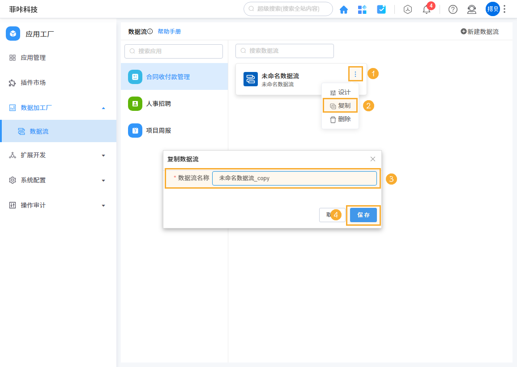Click the 合同收付款管理 app icon

135,77
